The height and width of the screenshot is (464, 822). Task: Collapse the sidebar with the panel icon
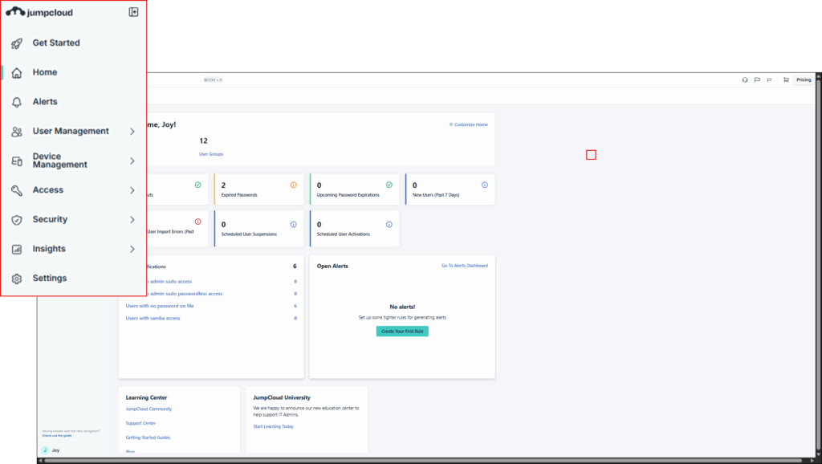[133, 12]
